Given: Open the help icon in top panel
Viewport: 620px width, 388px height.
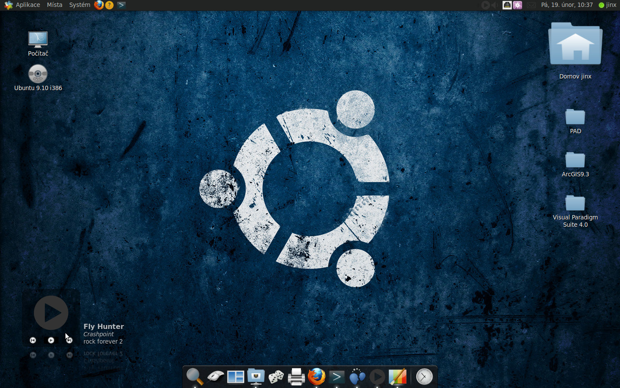Looking at the screenshot, I should coord(109,5).
